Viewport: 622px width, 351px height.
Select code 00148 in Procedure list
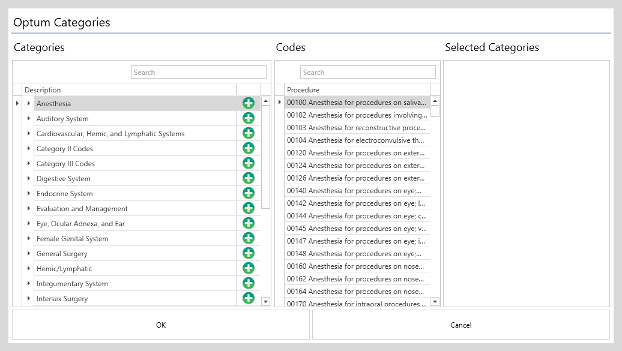pyautogui.click(x=357, y=253)
